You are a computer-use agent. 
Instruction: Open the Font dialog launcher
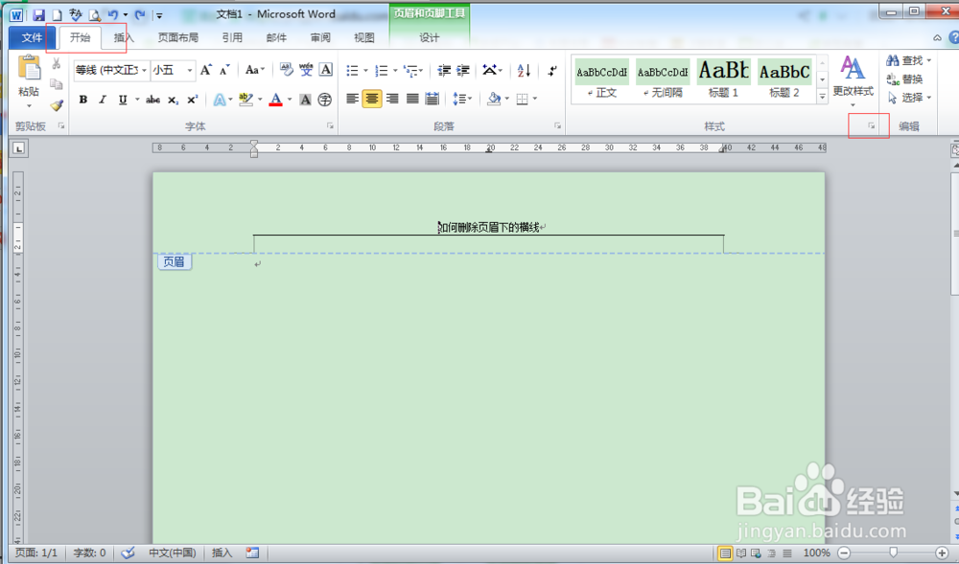tap(330, 125)
